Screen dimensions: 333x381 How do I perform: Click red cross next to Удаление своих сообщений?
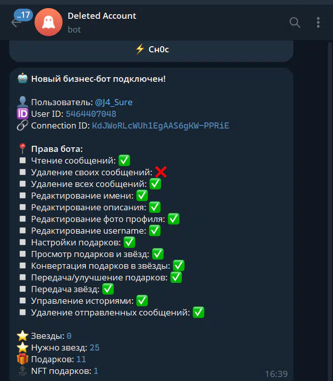tap(161, 172)
